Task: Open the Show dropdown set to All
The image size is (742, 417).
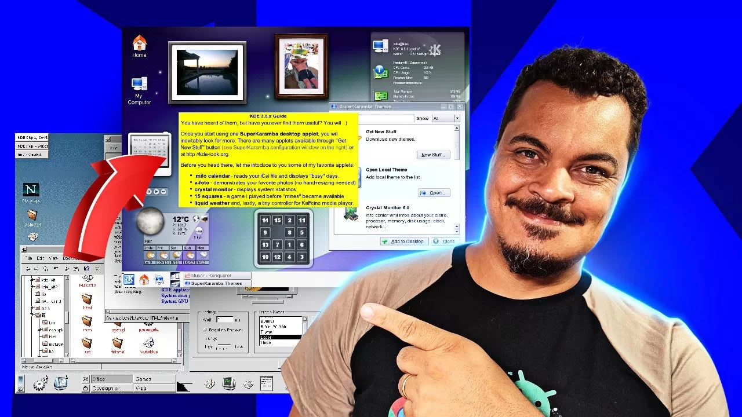Action: tap(446, 118)
